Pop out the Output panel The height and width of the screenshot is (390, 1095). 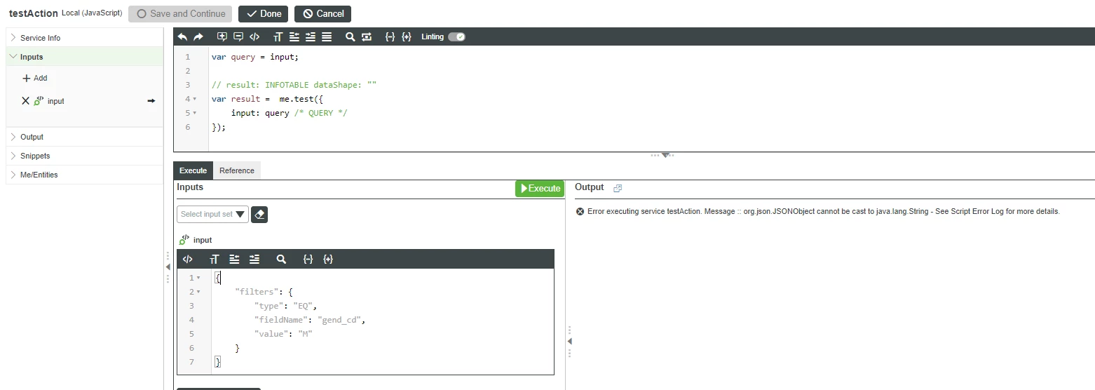pyautogui.click(x=618, y=188)
